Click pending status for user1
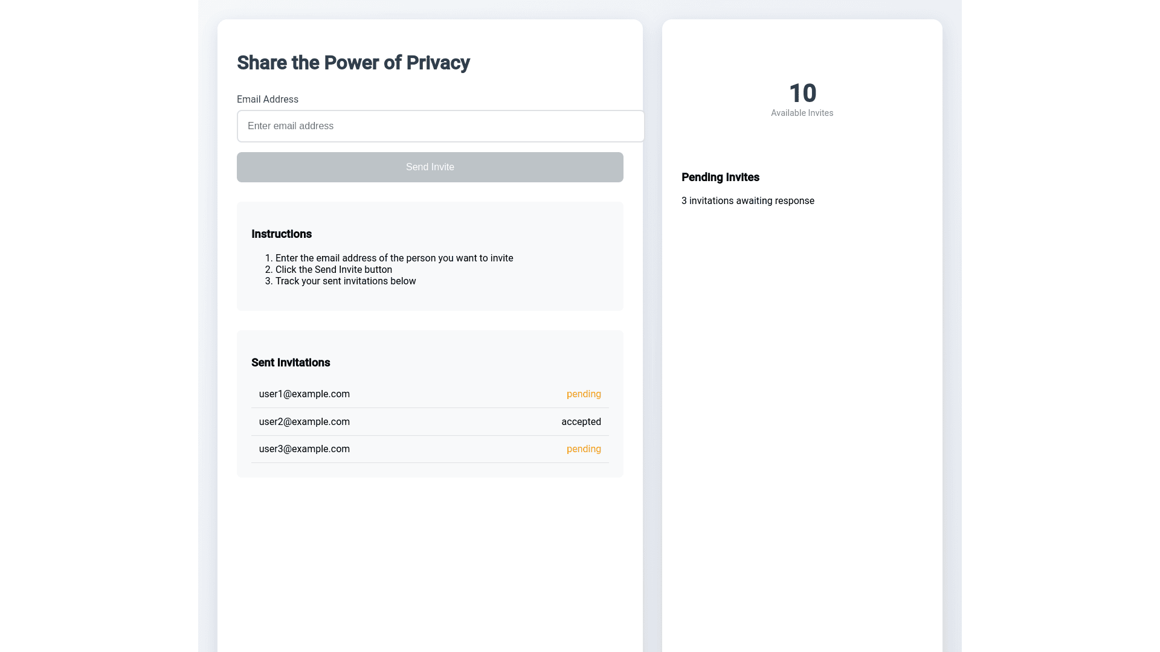Screen dimensions: 1160x652 pyautogui.click(x=583, y=394)
